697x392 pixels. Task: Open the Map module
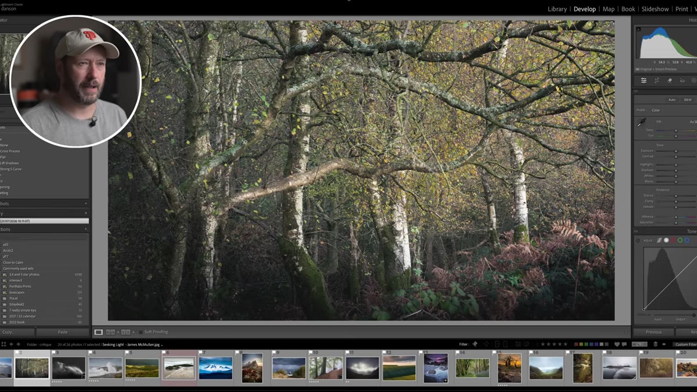click(609, 9)
